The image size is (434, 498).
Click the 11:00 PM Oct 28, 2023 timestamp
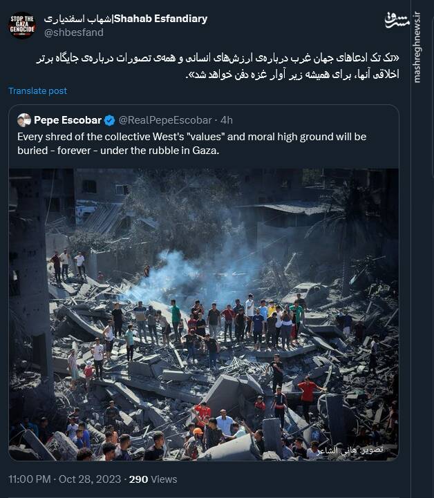[x=65, y=479]
